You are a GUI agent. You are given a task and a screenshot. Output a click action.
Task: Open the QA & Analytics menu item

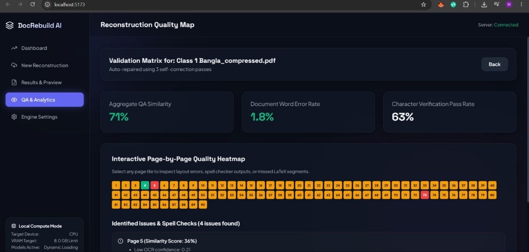pyautogui.click(x=45, y=100)
